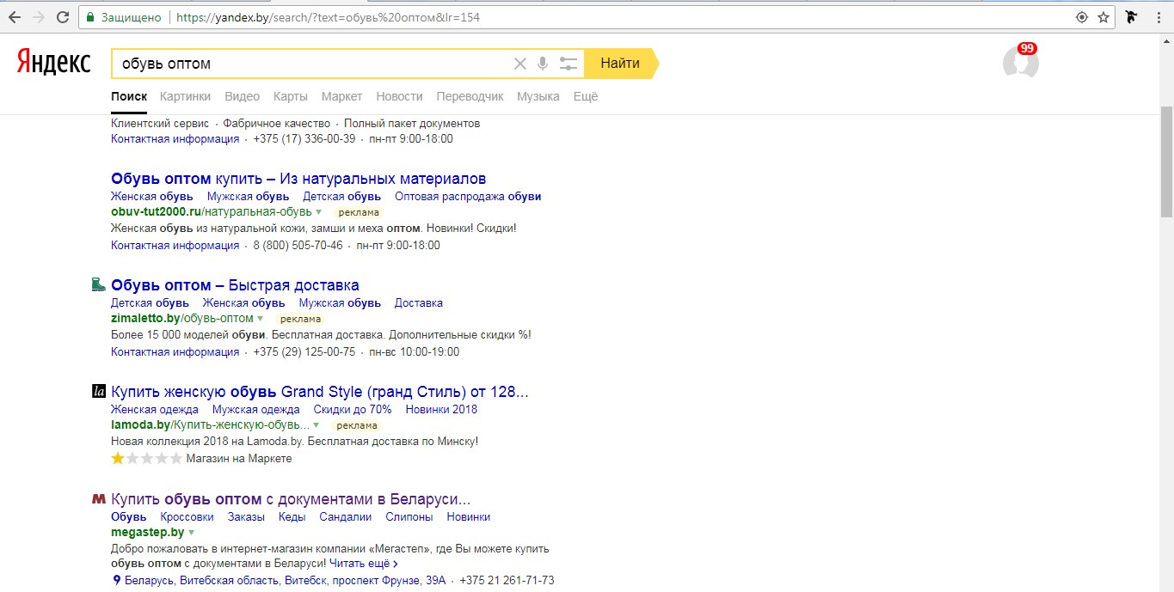Open the 'Ещё' services menu
This screenshot has width=1174, height=592.
click(585, 96)
